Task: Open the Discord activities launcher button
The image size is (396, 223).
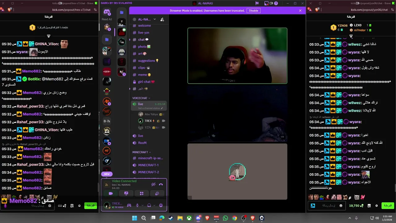Action: pos(142,194)
